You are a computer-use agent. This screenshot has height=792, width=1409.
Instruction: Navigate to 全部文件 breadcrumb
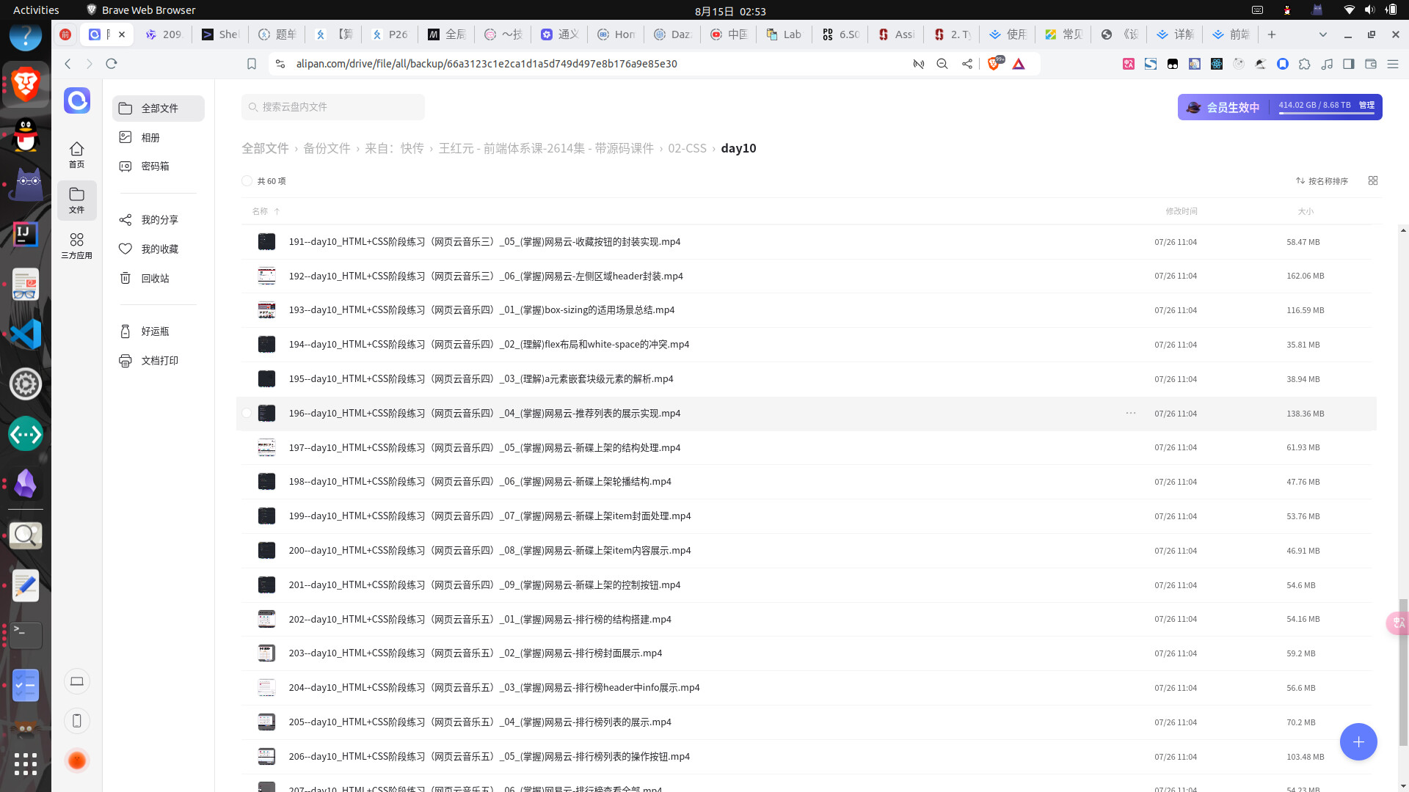[265, 148]
